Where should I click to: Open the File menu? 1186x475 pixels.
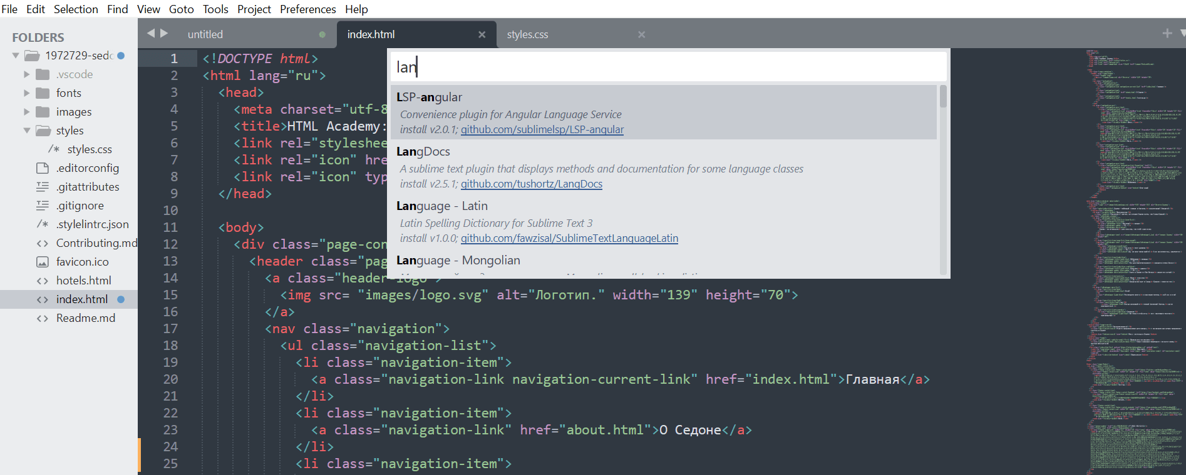pos(9,9)
